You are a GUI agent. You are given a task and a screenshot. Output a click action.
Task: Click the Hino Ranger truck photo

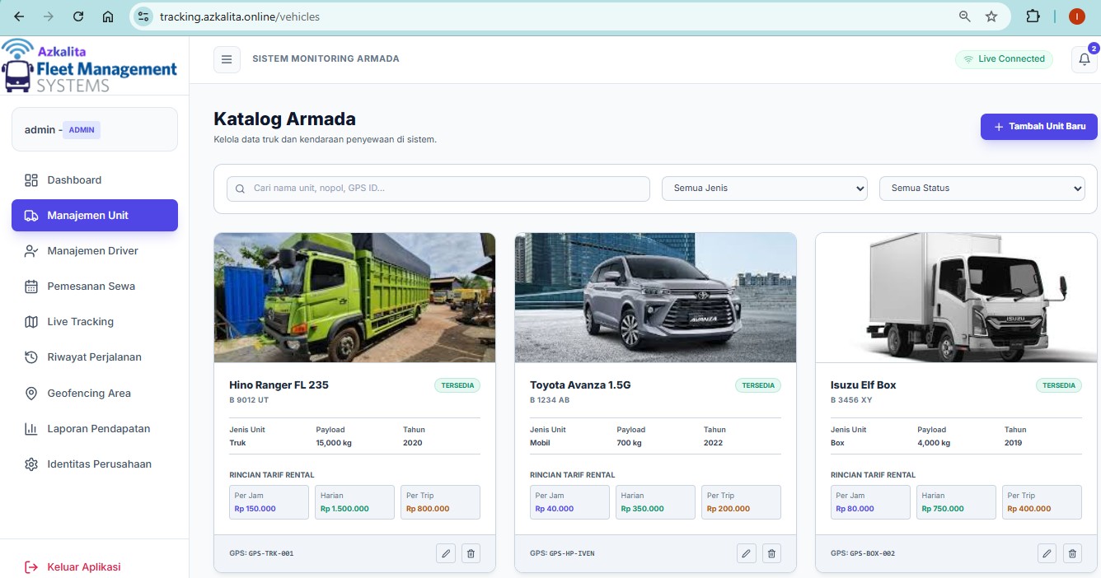(x=354, y=297)
